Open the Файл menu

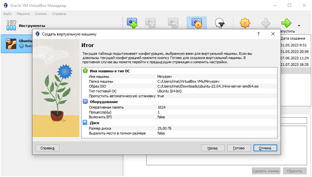7,14
